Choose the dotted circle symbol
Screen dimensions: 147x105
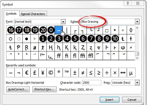[19, 39]
